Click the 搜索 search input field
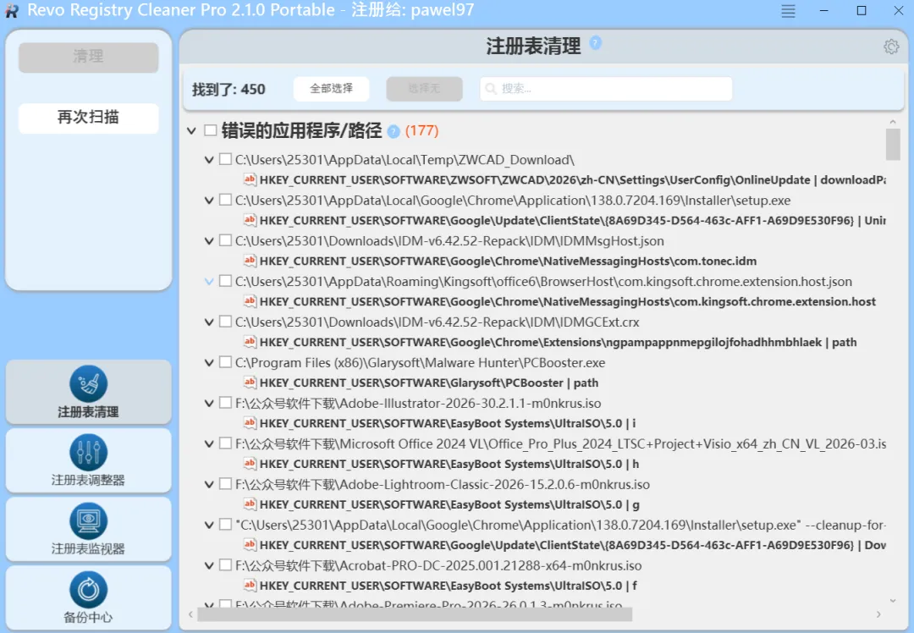Screen dimensions: 914x633 click(x=606, y=89)
